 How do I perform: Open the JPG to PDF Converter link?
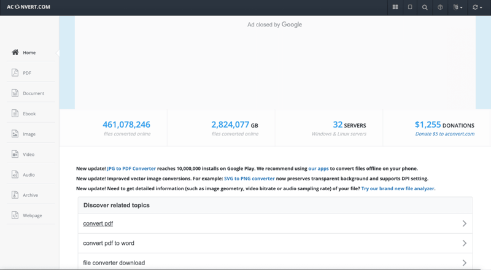(x=131, y=168)
